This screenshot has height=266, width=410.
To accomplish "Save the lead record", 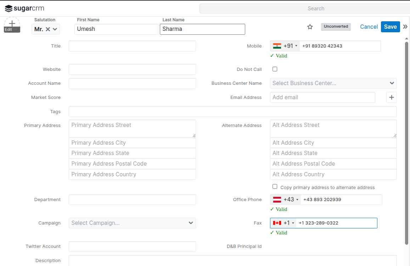I will pyautogui.click(x=390, y=27).
